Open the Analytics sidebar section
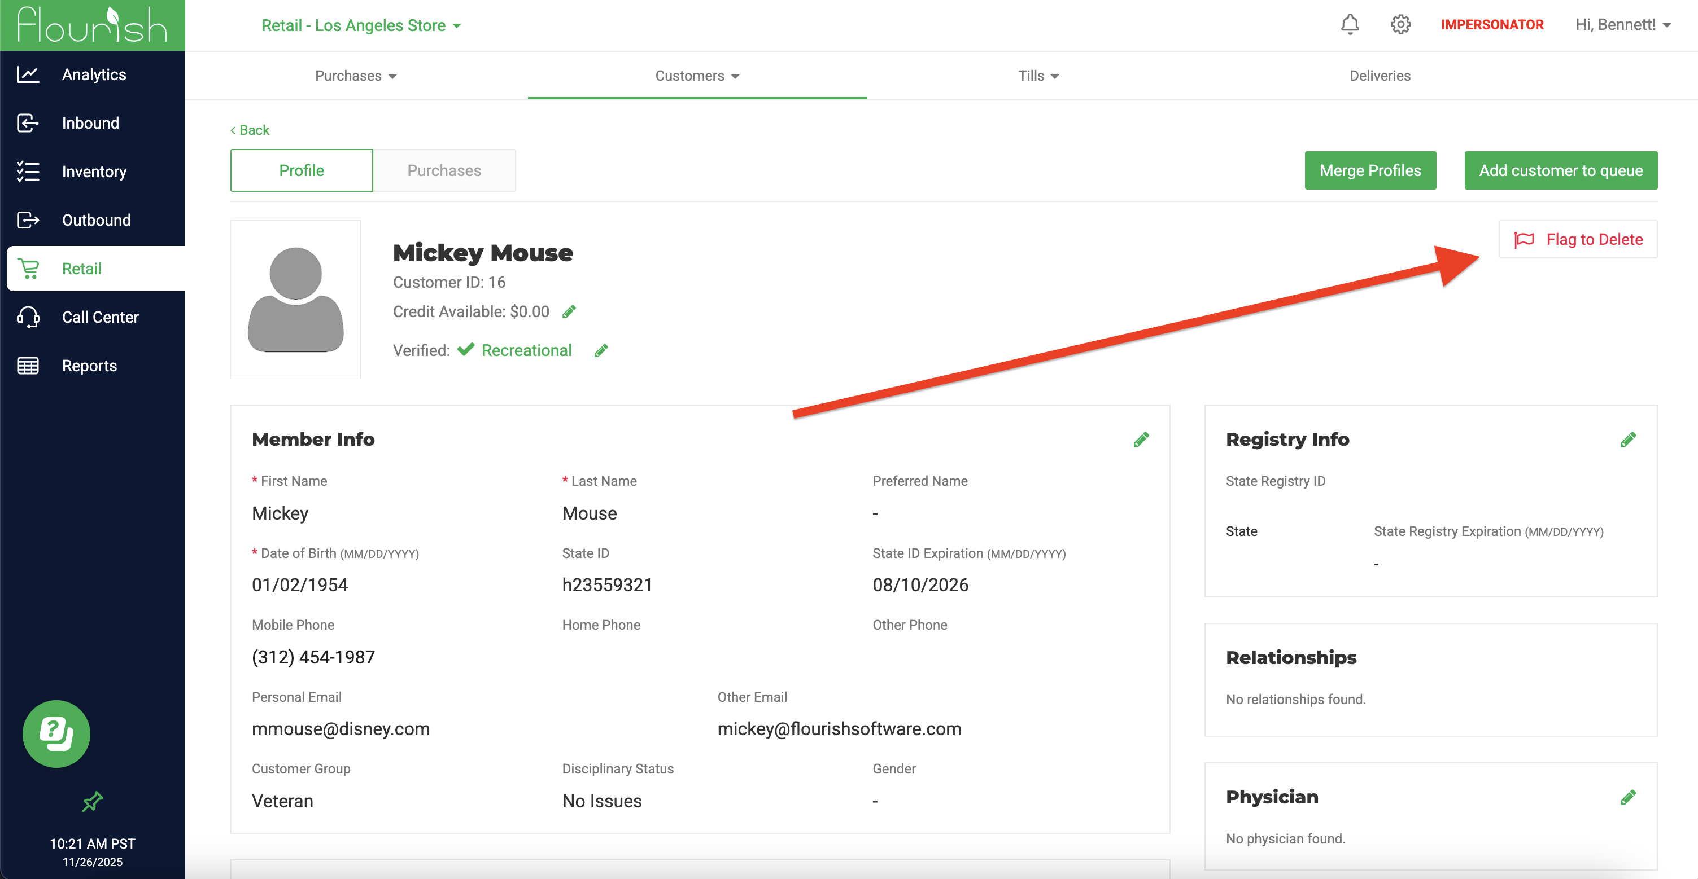Screen dimensions: 1698x879 [94, 74]
